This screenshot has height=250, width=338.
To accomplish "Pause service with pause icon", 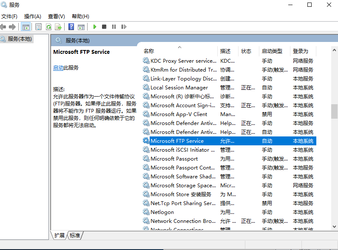I will coord(114,27).
